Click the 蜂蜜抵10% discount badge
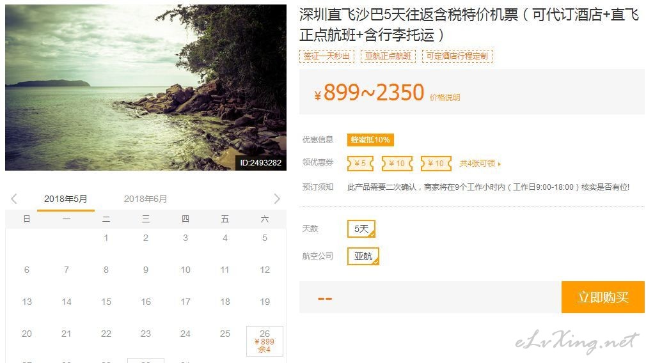 pos(370,140)
